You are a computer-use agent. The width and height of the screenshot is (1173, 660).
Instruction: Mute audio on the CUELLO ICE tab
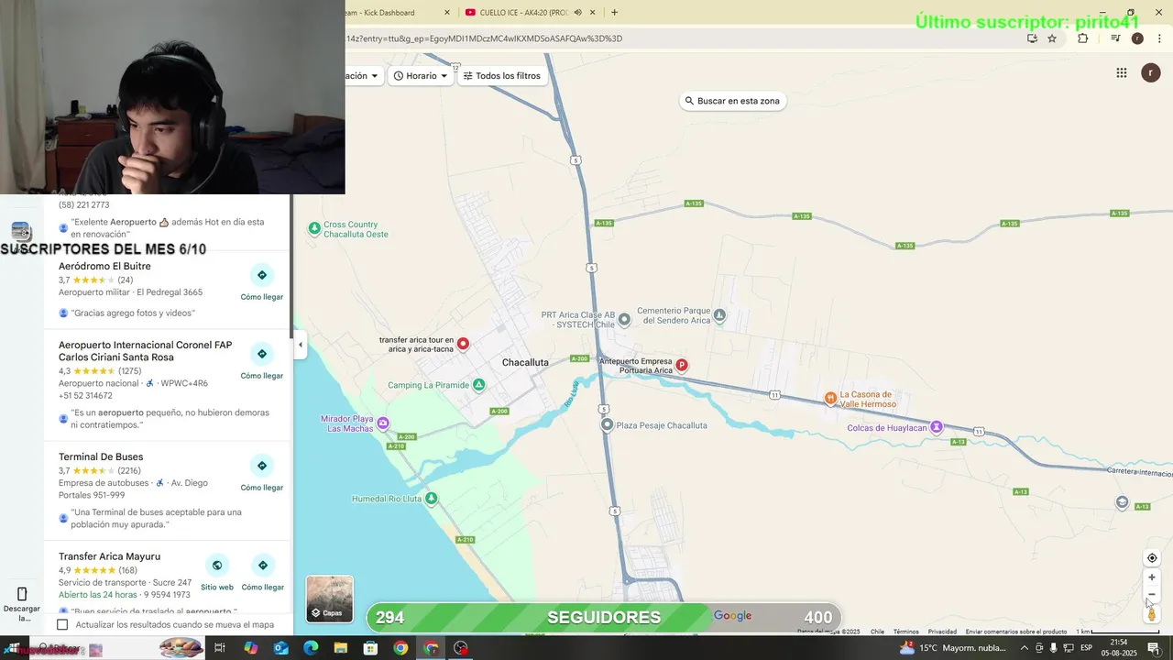pos(577,12)
